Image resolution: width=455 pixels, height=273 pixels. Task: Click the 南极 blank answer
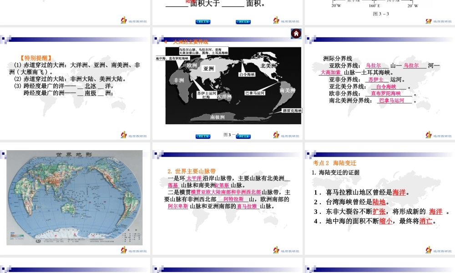tap(90, 93)
